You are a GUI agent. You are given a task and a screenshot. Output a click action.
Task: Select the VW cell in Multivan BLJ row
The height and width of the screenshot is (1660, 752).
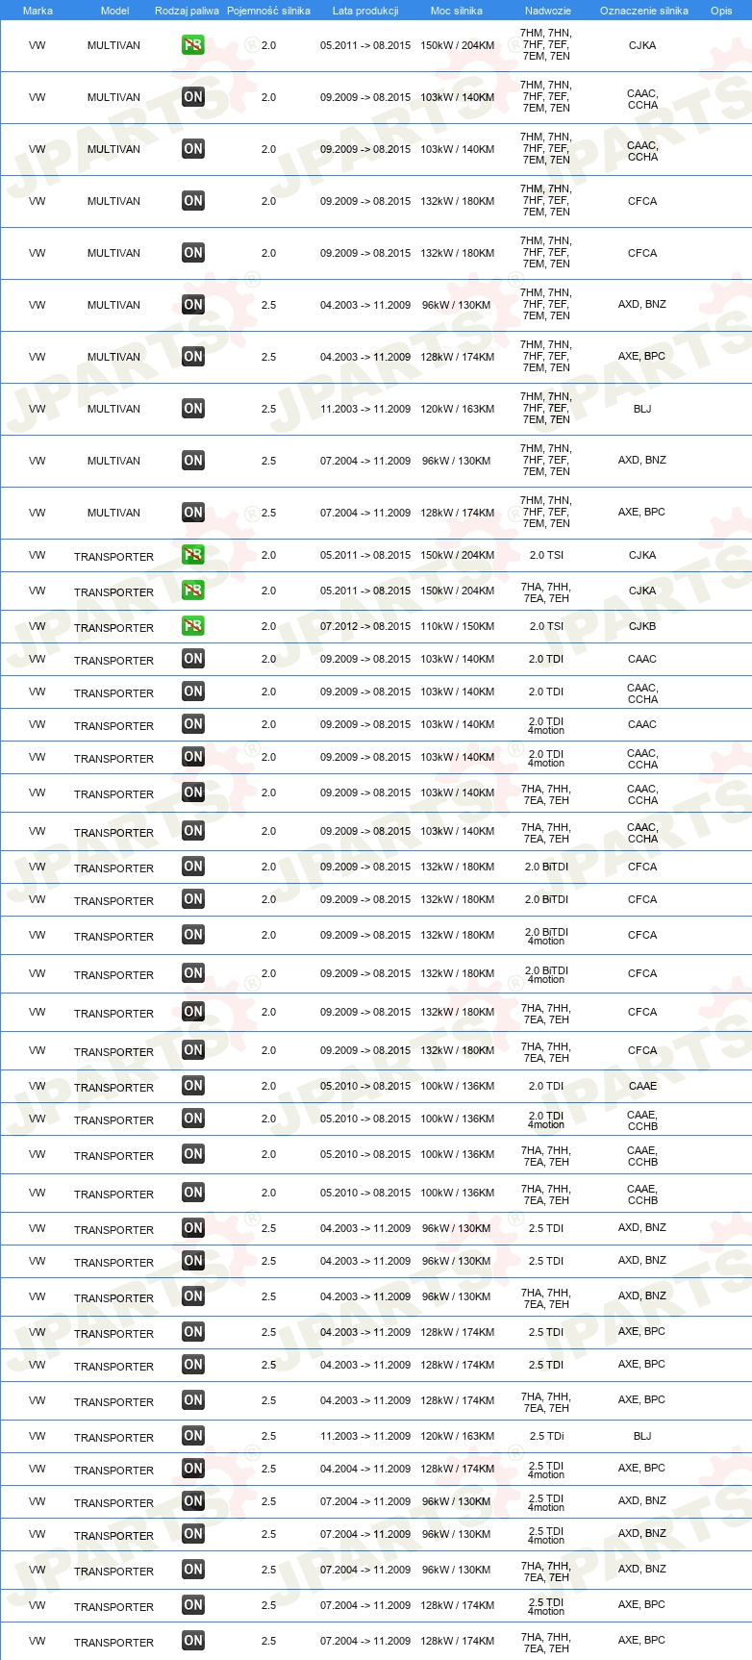[x=38, y=409]
